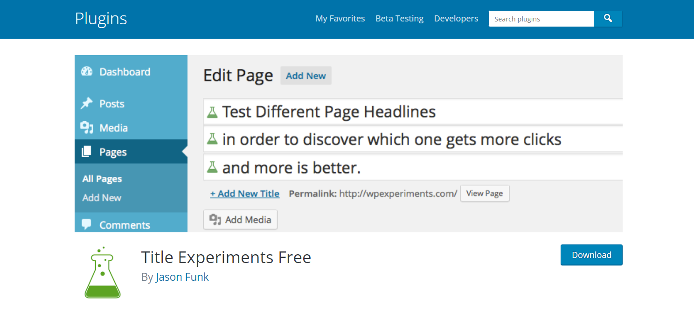The height and width of the screenshot is (320, 694).
Task: Click the Comments speech bubble icon
Action: coord(87,224)
